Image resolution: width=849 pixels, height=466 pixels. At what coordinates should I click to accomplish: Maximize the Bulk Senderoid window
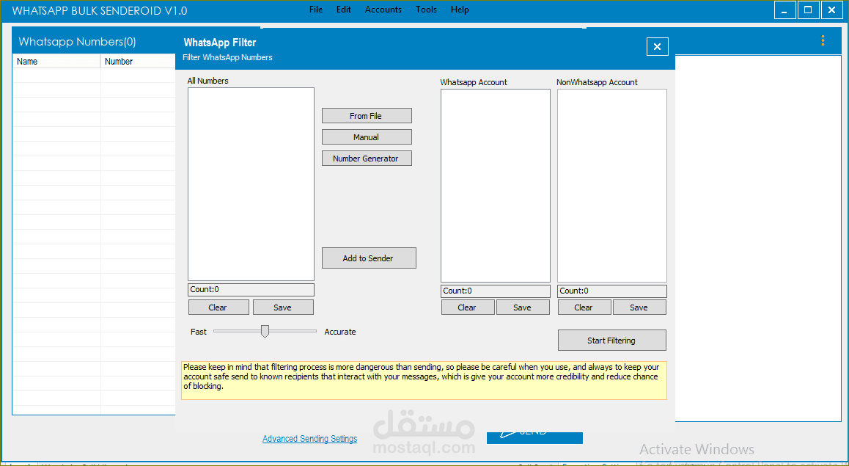tap(808, 10)
